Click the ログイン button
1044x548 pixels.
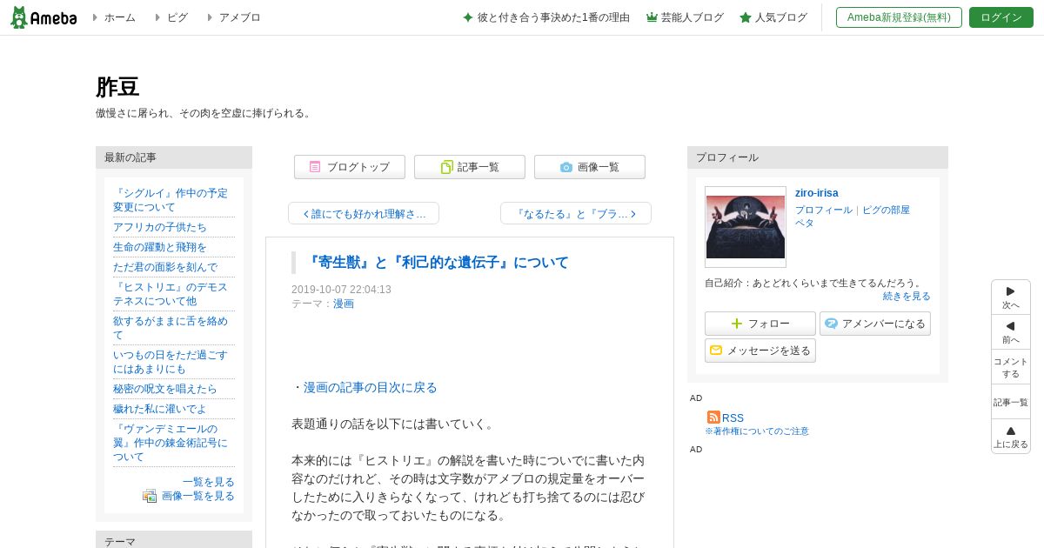(x=1001, y=17)
